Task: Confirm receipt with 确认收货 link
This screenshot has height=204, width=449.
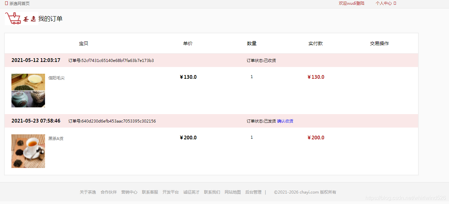Action: (285, 121)
